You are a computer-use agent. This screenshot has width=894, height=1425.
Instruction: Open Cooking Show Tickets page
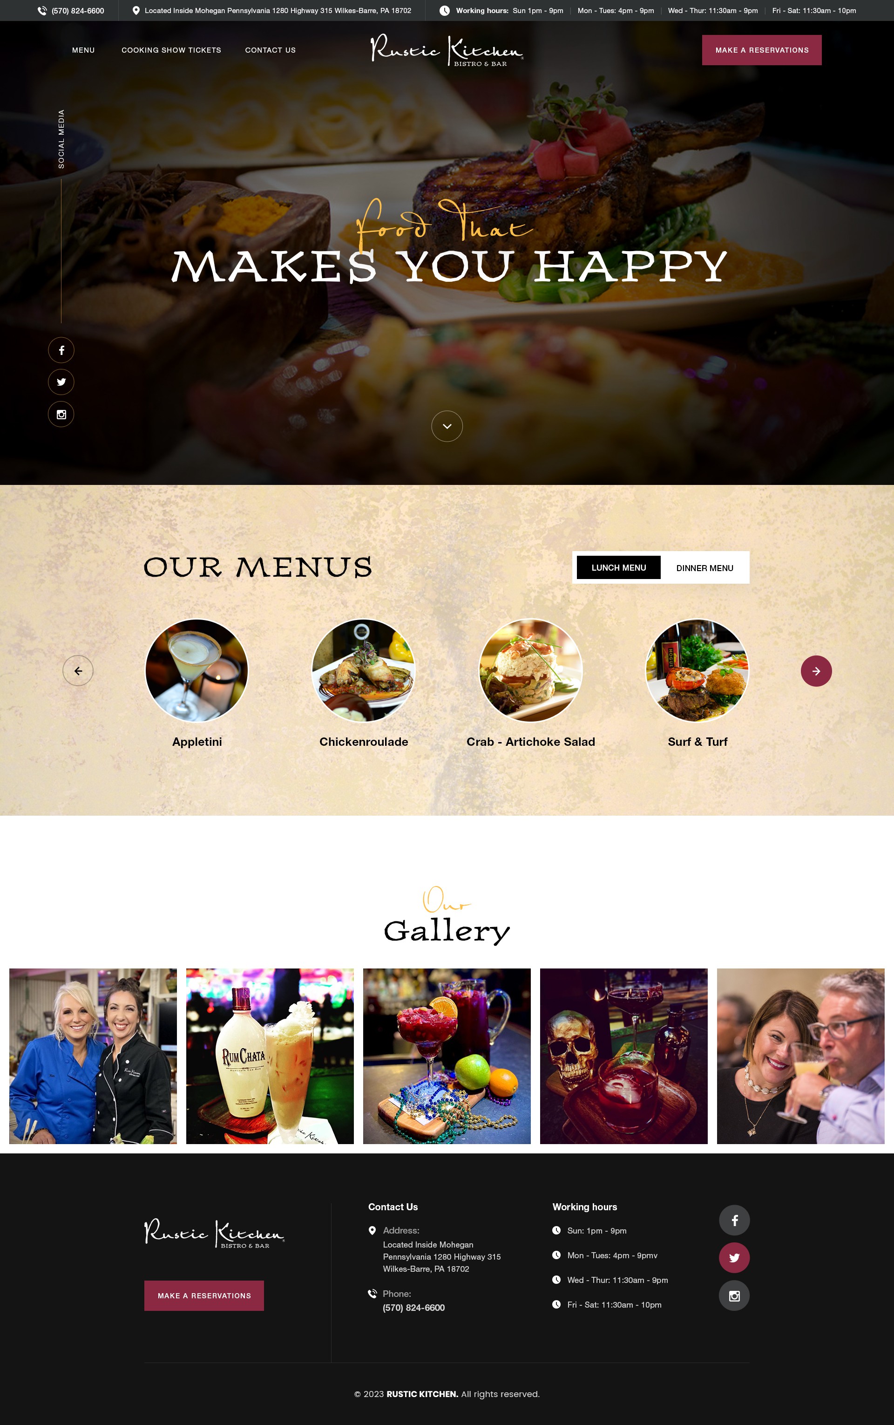[171, 50]
